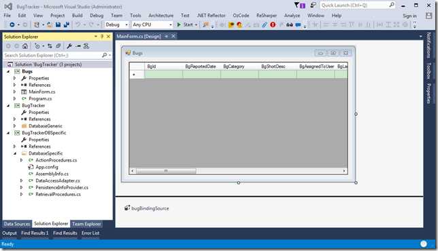The width and height of the screenshot is (438, 251).
Task: Expand the MainForm.cs node
Action: pyautogui.click(x=15, y=92)
